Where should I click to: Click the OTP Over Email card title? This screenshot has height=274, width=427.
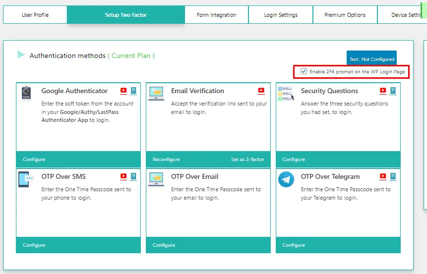(x=195, y=176)
